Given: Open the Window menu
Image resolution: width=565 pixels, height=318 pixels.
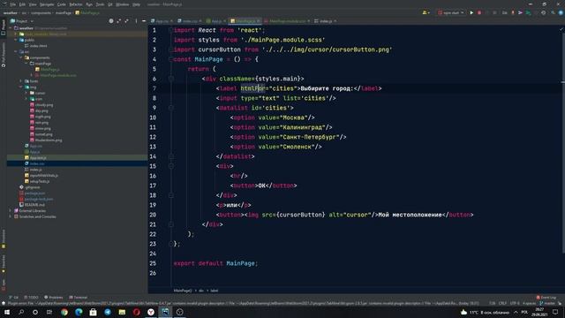Looking at the screenshot, I should point(123,4).
